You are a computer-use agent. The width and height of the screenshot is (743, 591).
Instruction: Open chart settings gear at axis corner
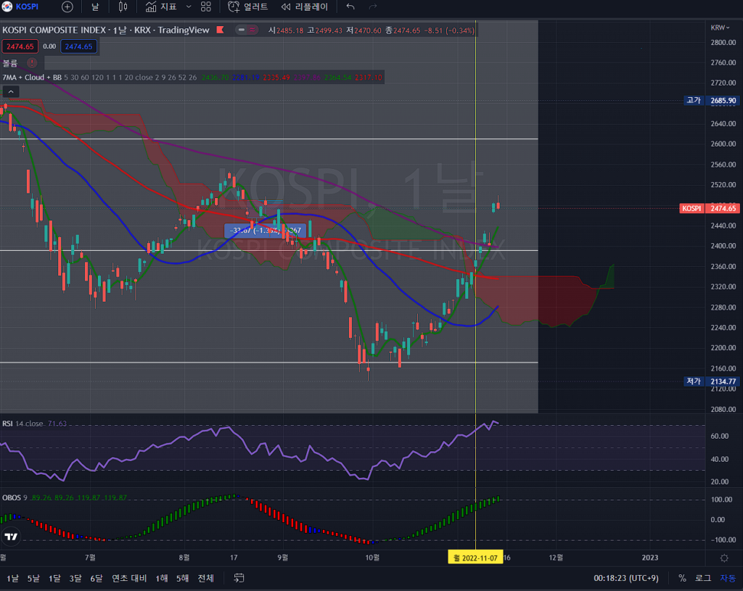723,558
